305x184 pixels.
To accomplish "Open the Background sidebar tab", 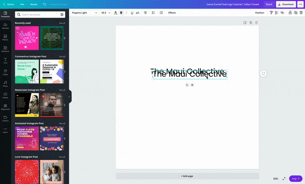I will [x=5, y=107].
